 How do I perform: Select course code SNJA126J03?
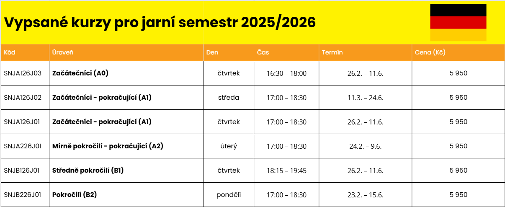(23, 73)
